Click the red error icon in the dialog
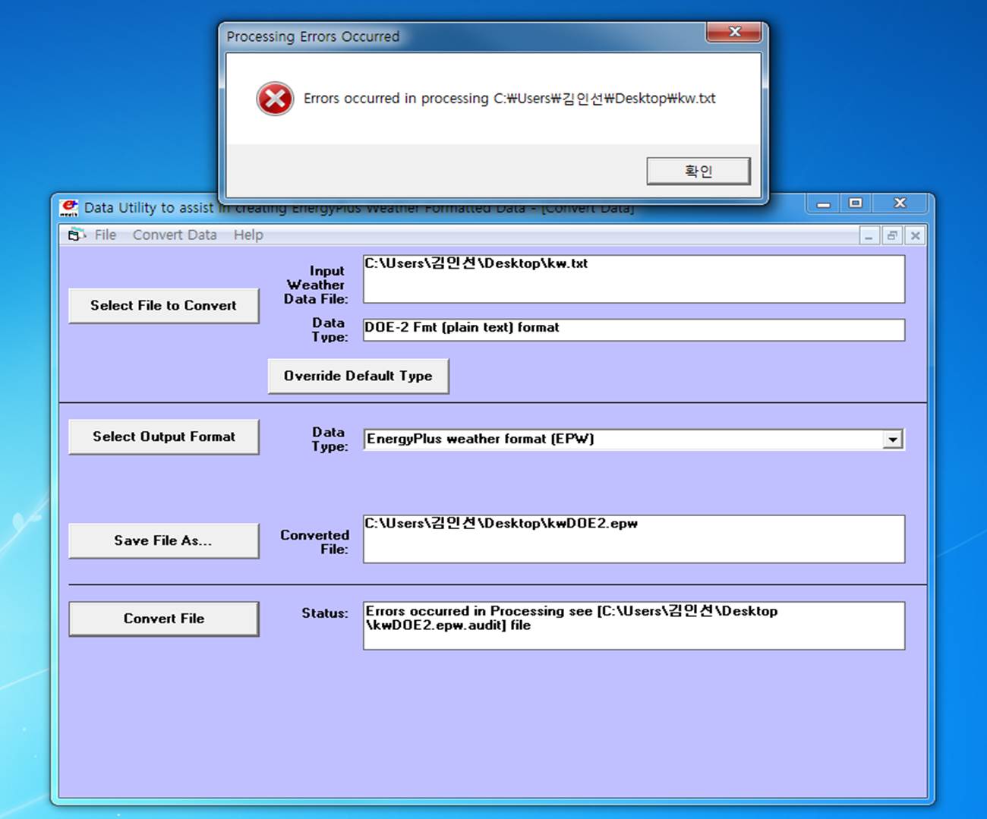This screenshot has width=987, height=819. point(275,99)
